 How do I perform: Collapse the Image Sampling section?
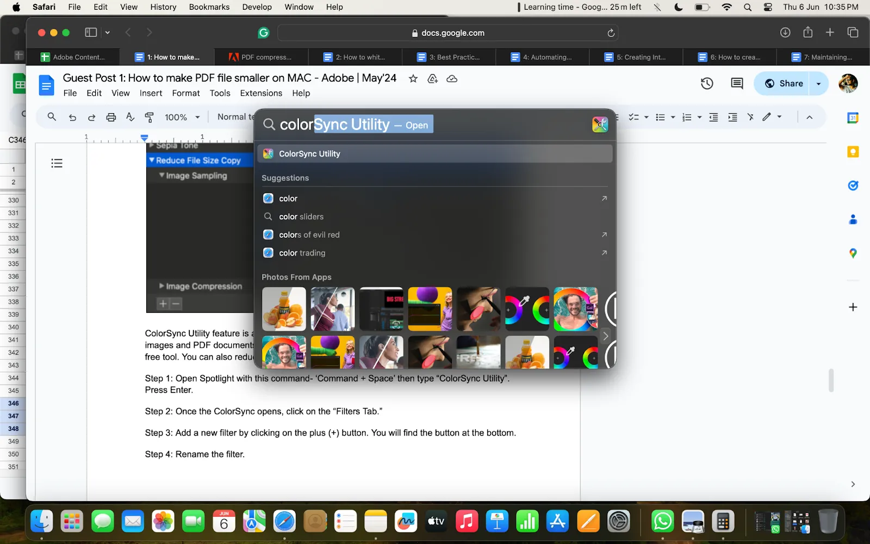tap(161, 175)
